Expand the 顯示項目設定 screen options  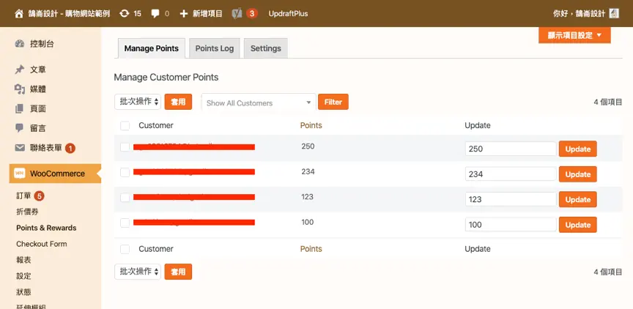click(x=574, y=35)
